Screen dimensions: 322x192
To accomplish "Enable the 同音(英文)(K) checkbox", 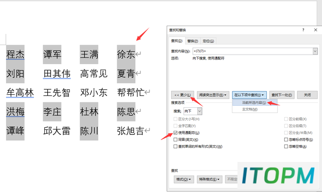I will click(x=176, y=139).
